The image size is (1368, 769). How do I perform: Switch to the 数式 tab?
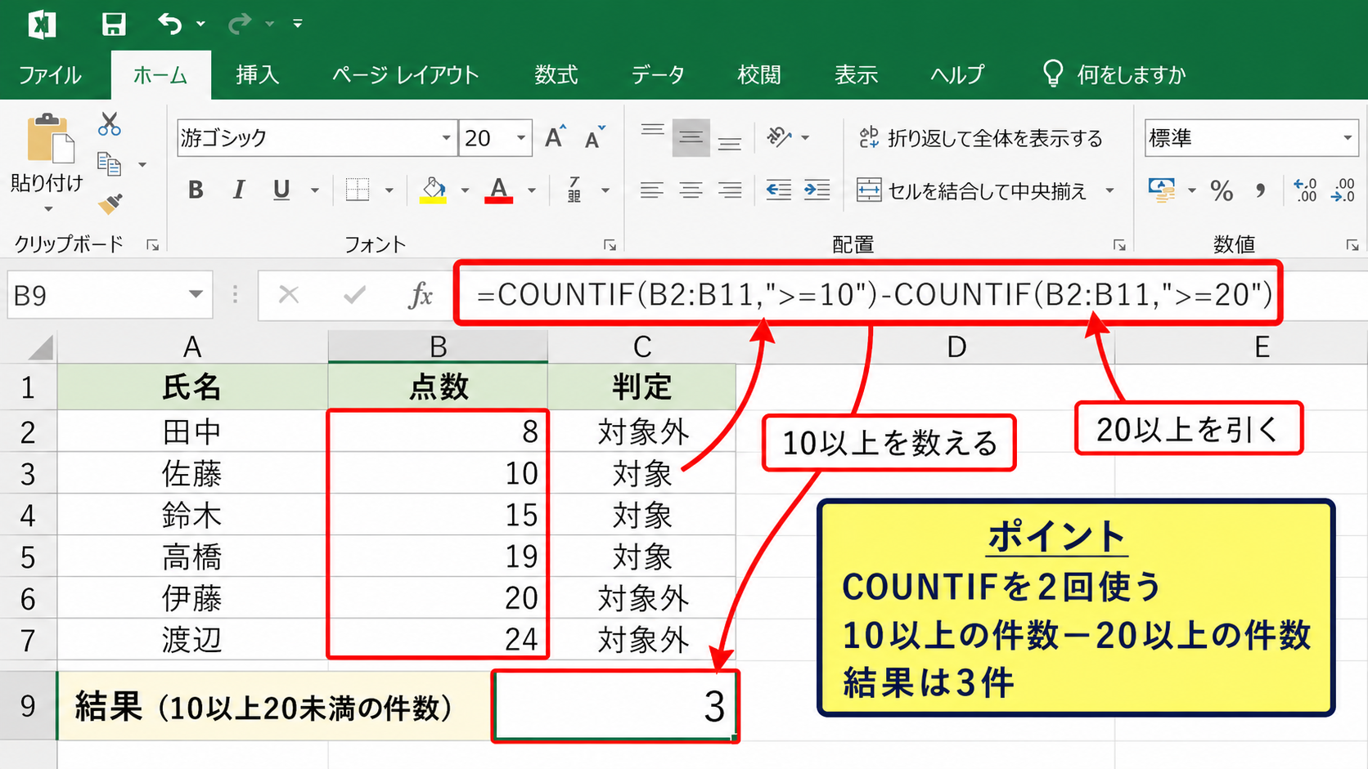(556, 75)
